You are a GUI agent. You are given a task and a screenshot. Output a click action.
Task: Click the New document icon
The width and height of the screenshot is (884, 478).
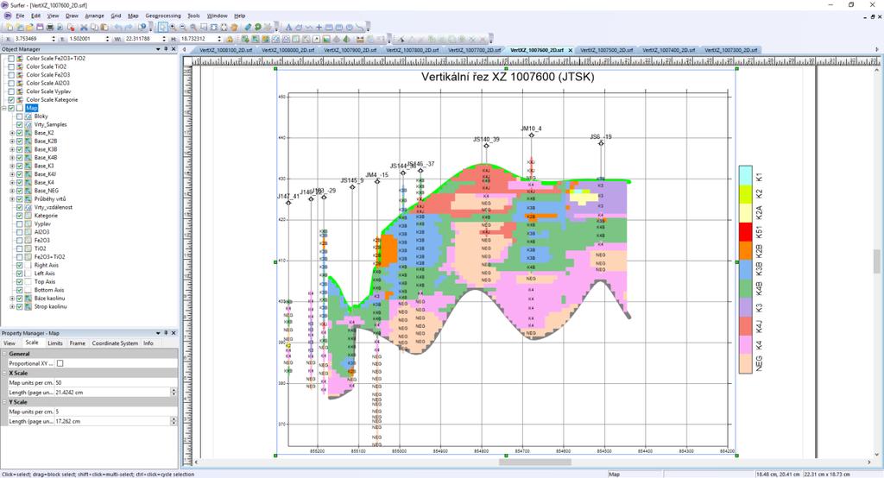9,27
